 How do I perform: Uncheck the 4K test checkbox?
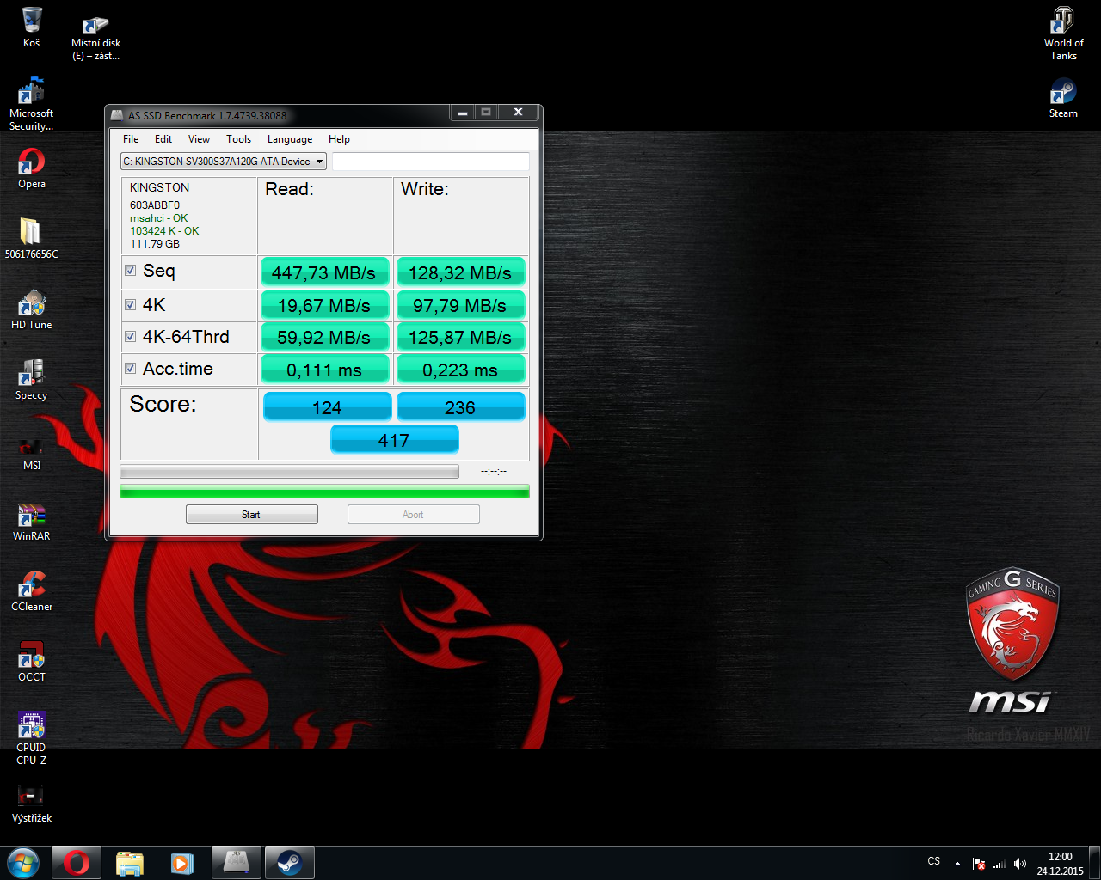click(x=131, y=304)
